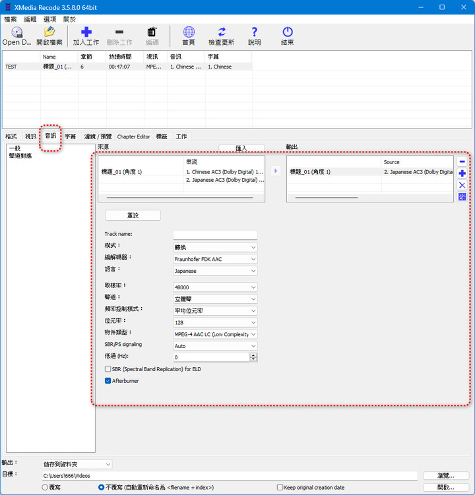Click the minus icon beside output list
The width and height of the screenshot is (475, 495).
[x=462, y=161]
